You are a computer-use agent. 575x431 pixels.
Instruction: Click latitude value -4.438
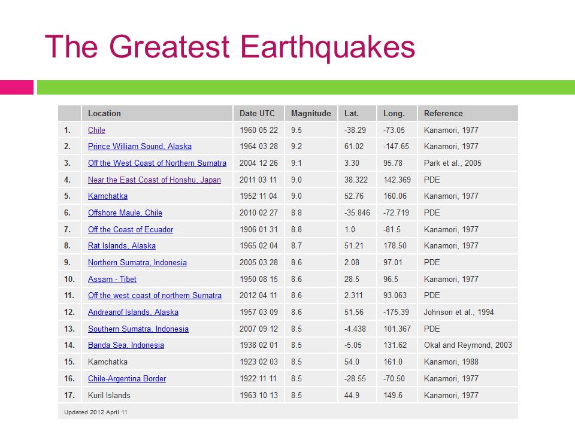pyautogui.click(x=355, y=329)
